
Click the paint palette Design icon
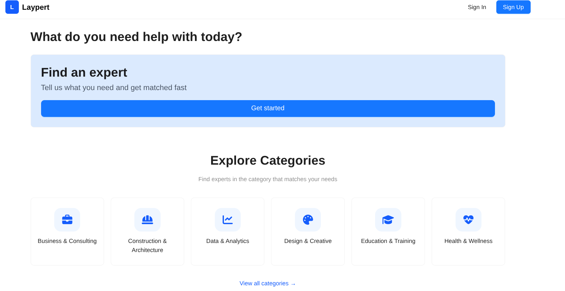point(308,220)
